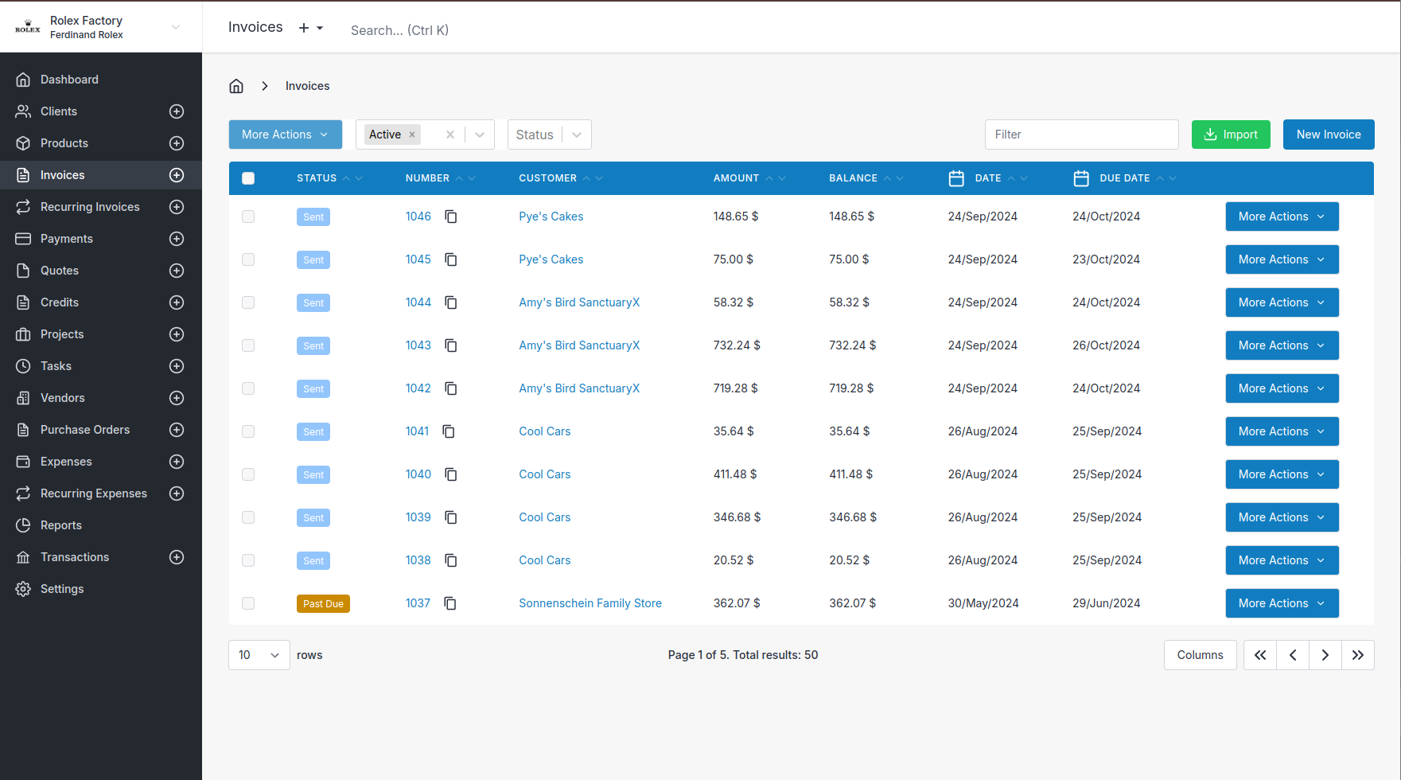The image size is (1401, 780).
Task: Add recurring expense with plus icon
Action: point(177,493)
